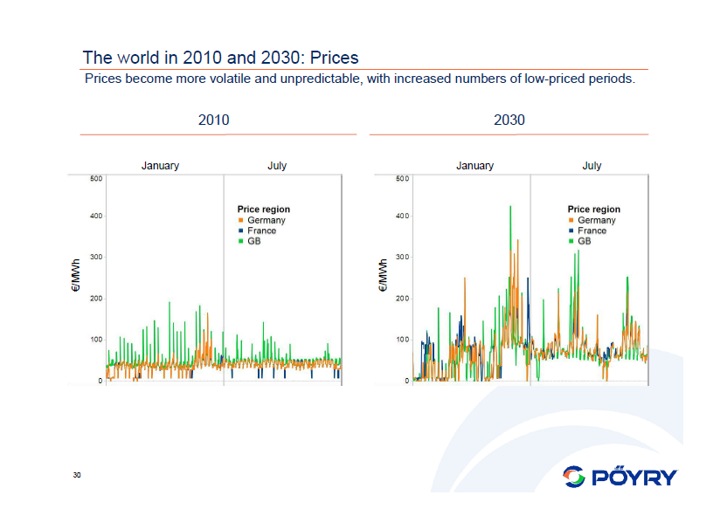Select the subtitle about prices becoming more volatile
727x509 pixels.
tap(360, 79)
